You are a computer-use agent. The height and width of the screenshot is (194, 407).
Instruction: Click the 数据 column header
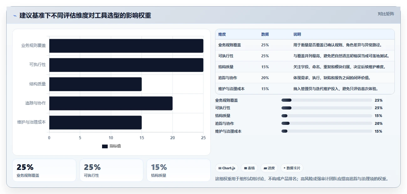pos(265,34)
